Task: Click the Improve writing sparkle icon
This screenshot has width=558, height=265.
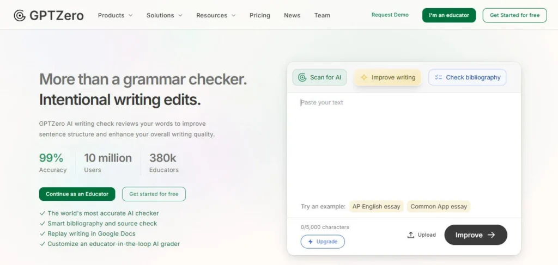Action: click(x=363, y=77)
